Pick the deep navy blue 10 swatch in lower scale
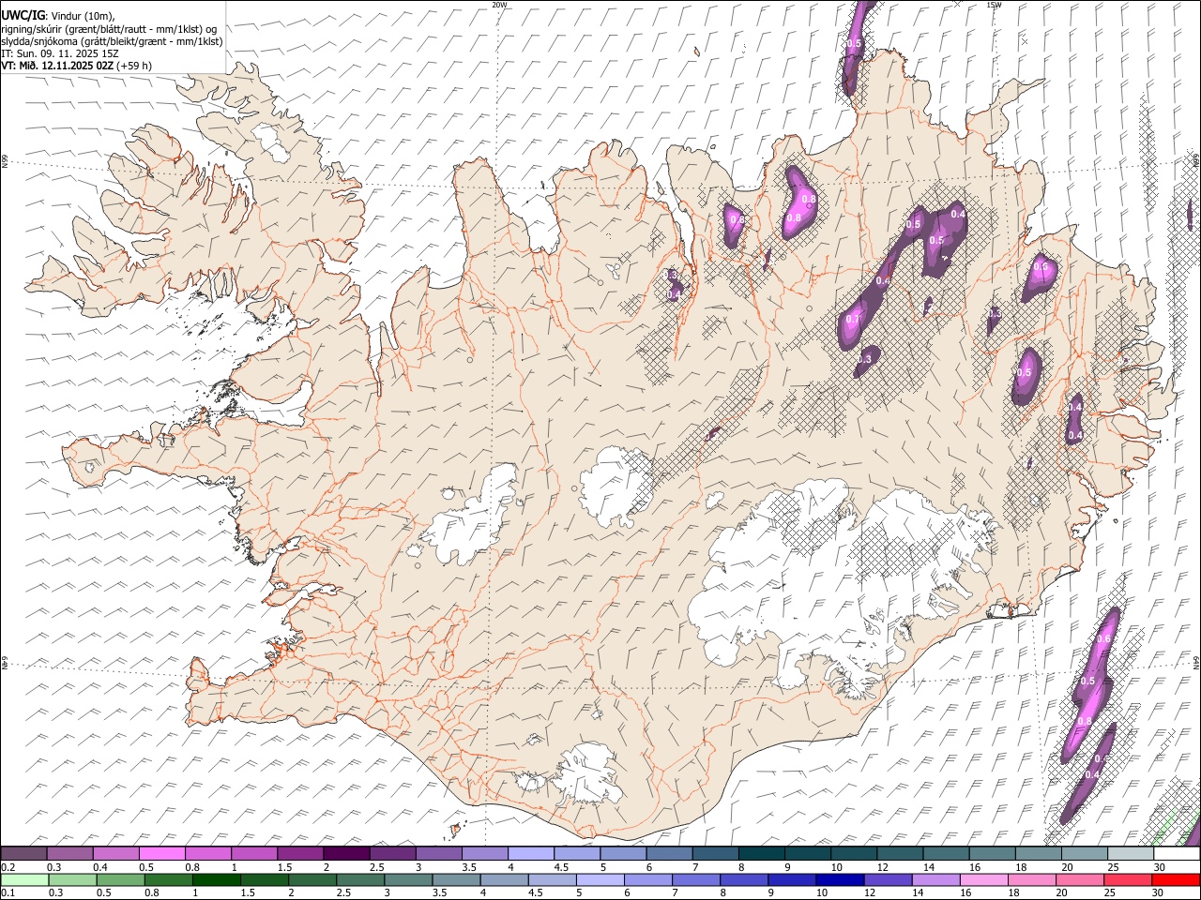 click(x=839, y=879)
